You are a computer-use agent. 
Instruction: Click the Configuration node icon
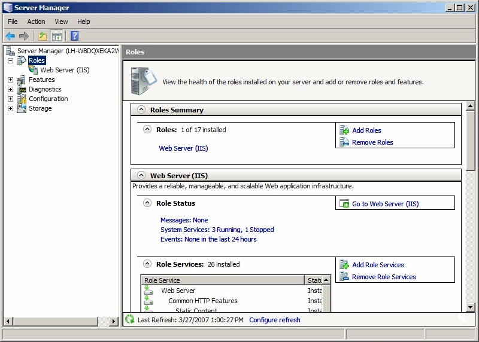[22, 99]
